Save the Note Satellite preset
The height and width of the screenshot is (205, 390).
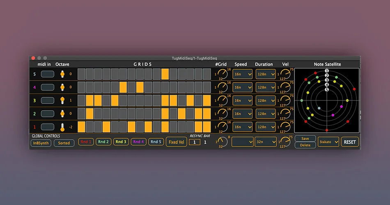click(305, 139)
